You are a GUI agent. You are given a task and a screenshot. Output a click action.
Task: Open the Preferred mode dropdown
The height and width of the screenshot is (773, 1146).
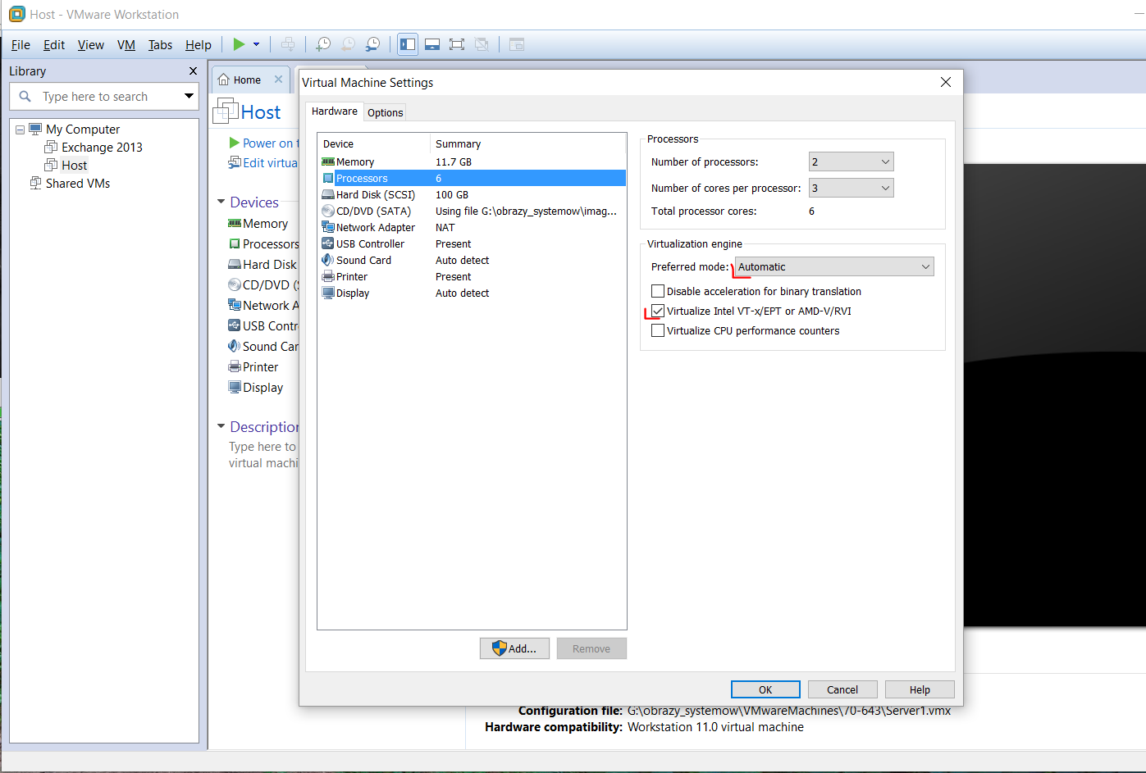click(x=834, y=267)
